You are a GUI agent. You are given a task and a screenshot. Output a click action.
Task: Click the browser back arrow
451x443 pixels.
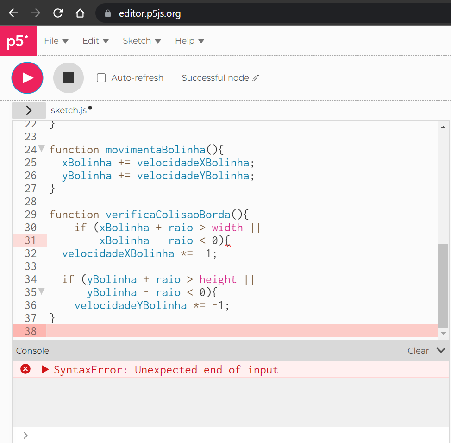click(x=13, y=13)
